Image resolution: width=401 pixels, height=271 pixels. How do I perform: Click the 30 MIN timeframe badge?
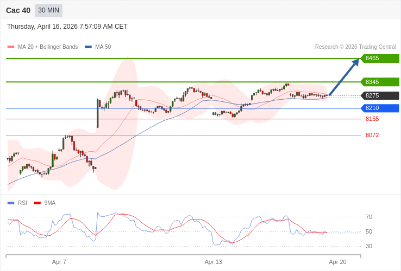point(48,10)
